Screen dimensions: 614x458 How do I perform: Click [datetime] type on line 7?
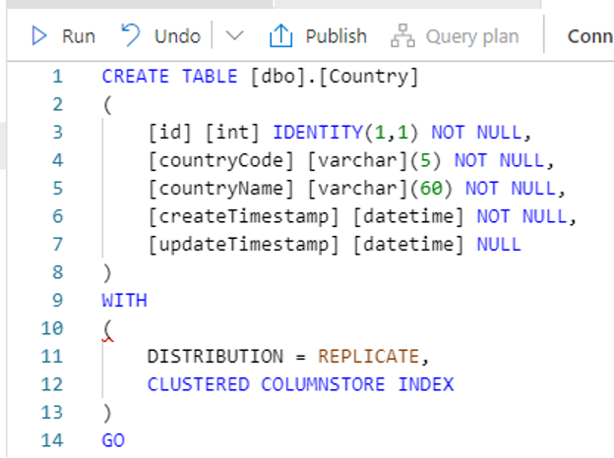point(408,246)
